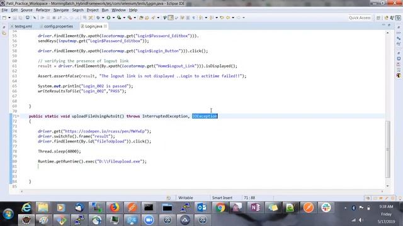Image resolution: width=403 pixels, height=226 pixels.
Task: Open Google Chrome from the taskbar
Action: pos(220,208)
